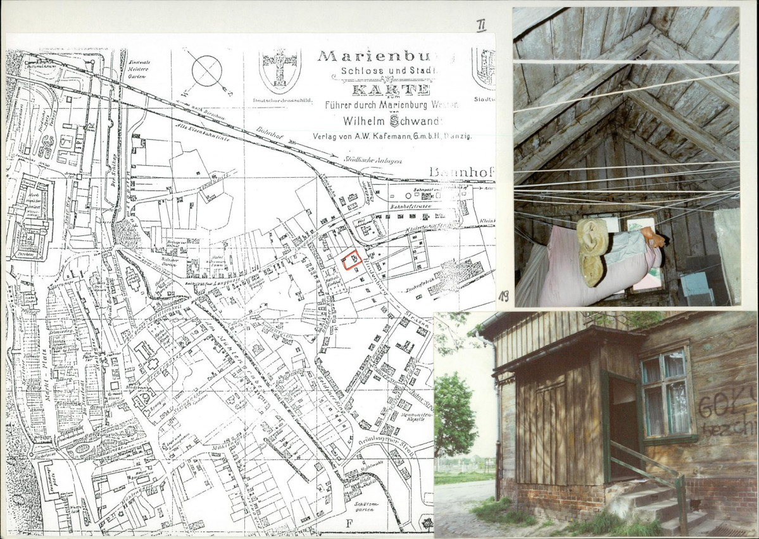Click the "Deutschordensschild" caption
Image resolution: width=759 pixels, height=539 pixels.
point(282,101)
